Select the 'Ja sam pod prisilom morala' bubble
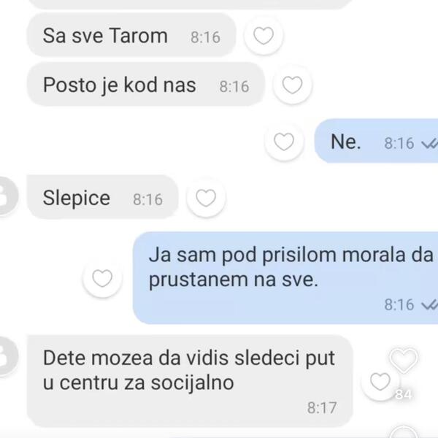438x438 pixels. click(285, 277)
